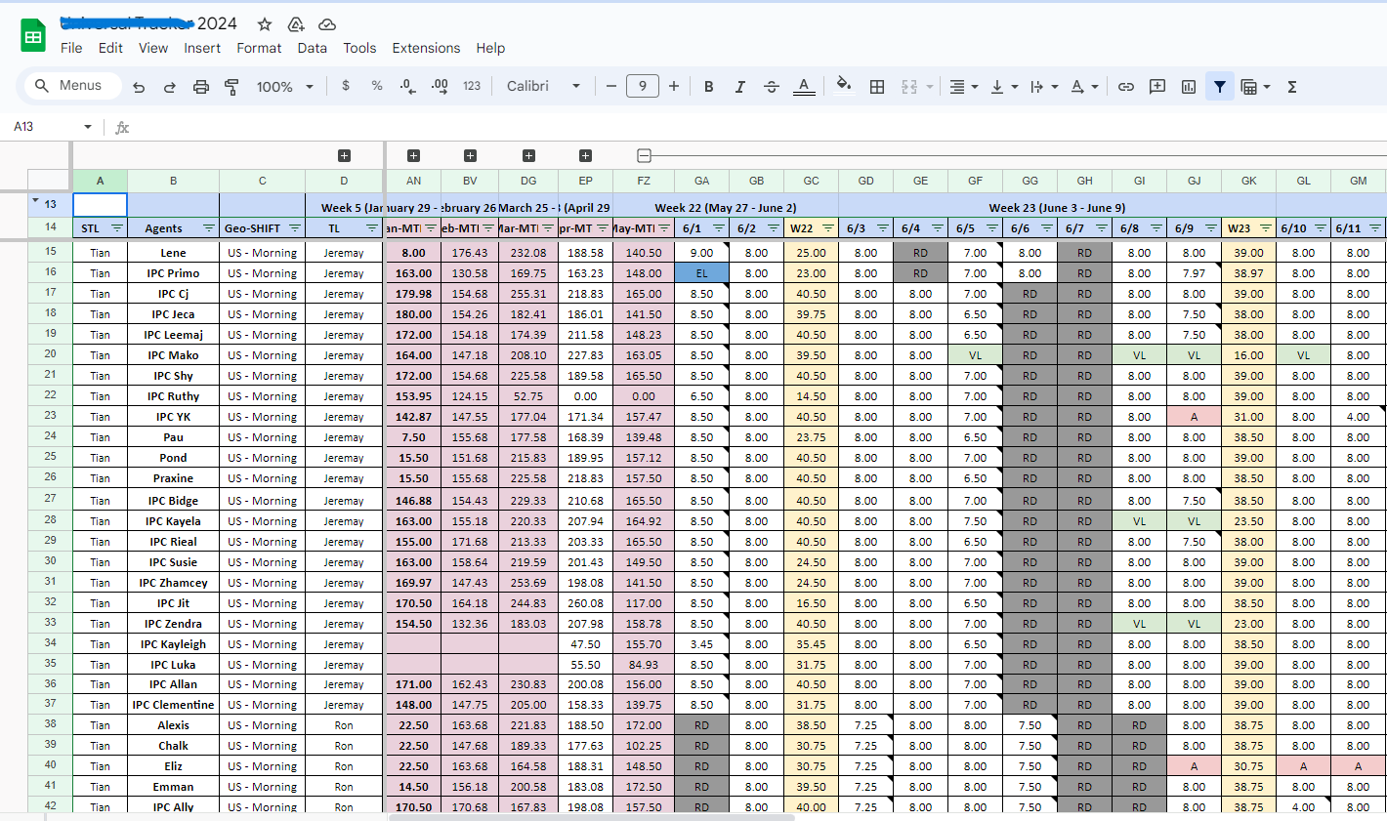Expand the column group above column EP
Image resolution: width=1387 pixels, height=821 pixels.
coord(585,156)
